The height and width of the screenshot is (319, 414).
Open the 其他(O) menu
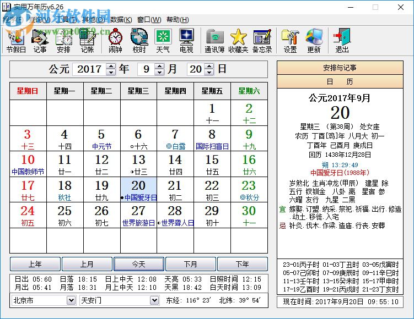pyautogui.click(x=94, y=19)
